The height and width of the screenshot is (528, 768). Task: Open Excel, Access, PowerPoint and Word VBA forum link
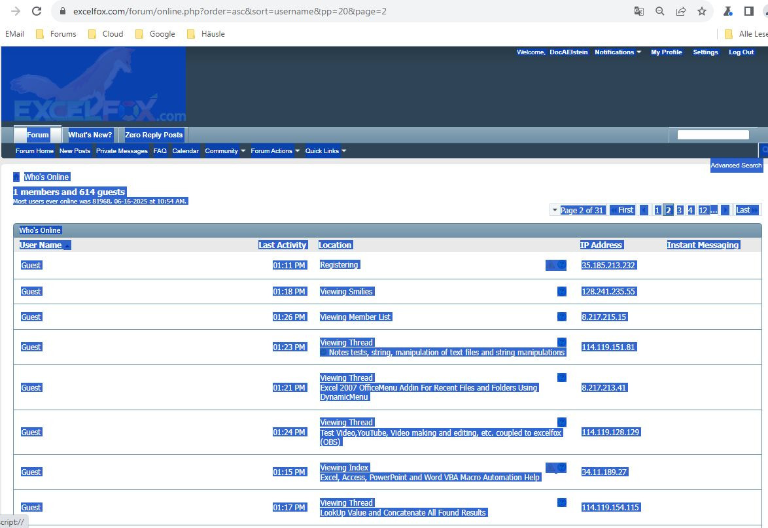tap(430, 477)
